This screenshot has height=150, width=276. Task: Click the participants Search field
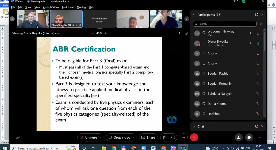pos(225,24)
